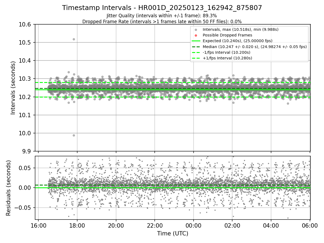The height and width of the screenshot is (243, 324).
Task: Click the gray marker icon beside the Intervals legend entry
Action: point(196,29)
